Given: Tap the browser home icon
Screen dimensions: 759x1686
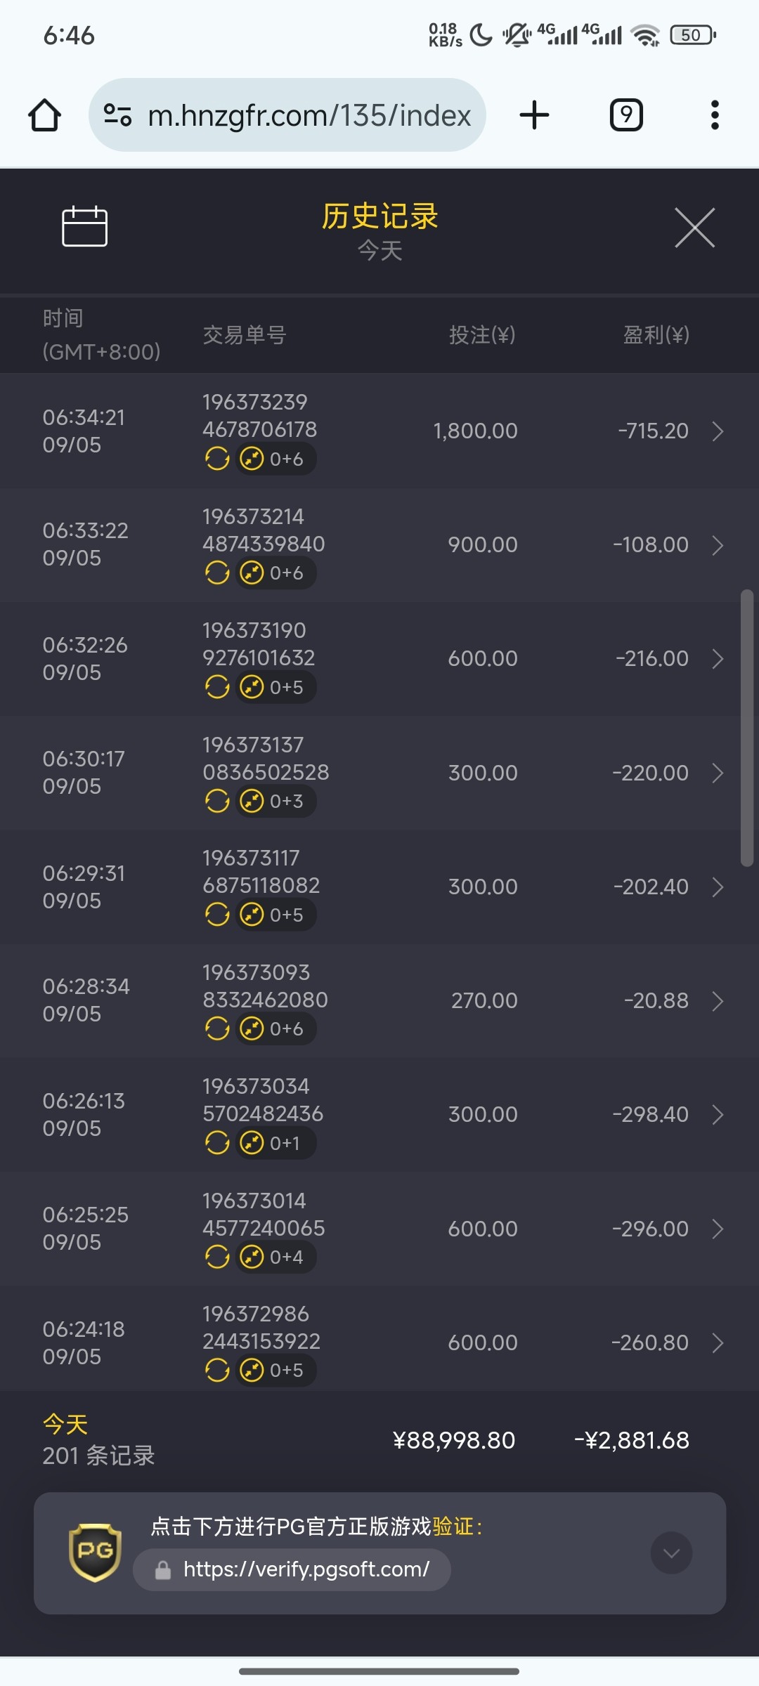Looking at the screenshot, I should click(44, 115).
